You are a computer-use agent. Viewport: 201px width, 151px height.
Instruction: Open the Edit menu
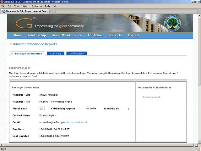coord(9,6)
